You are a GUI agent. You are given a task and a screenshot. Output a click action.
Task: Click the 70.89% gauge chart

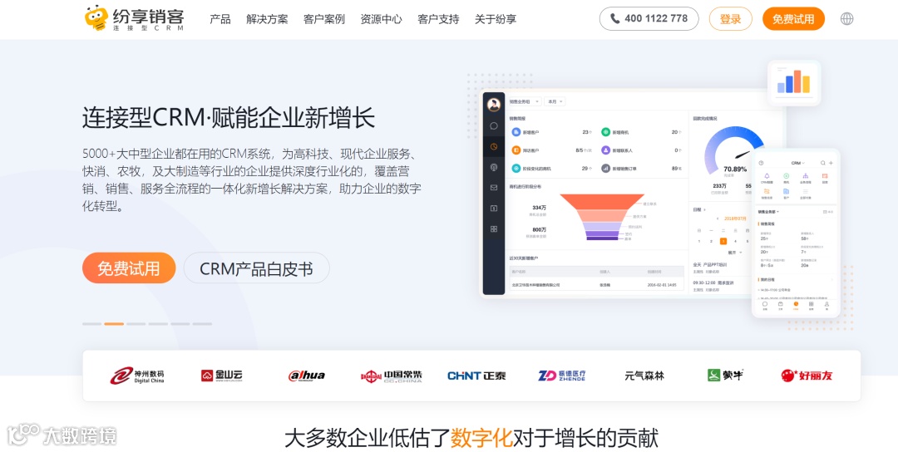[735, 150]
